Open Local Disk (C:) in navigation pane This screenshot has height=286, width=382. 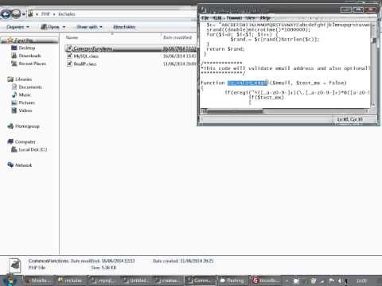click(x=33, y=149)
